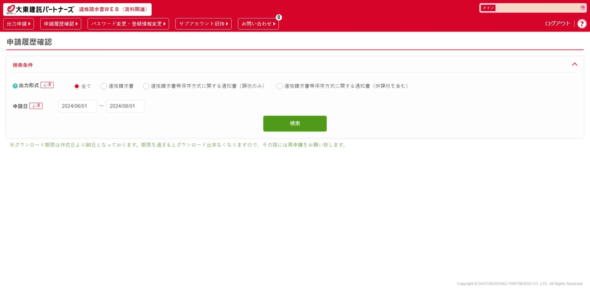Open パスワード変更・登録情報変更 menu

point(128,24)
